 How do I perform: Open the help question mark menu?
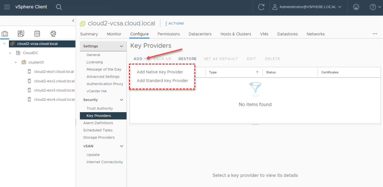(375, 7)
